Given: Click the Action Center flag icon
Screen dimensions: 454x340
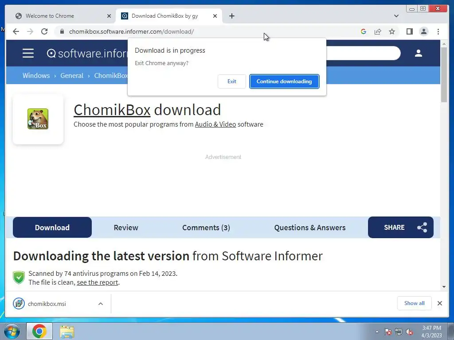Looking at the screenshot, I should pyautogui.click(x=388, y=332).
